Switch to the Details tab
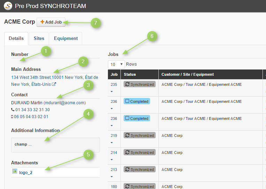266x189 pixels. (16, 39)
